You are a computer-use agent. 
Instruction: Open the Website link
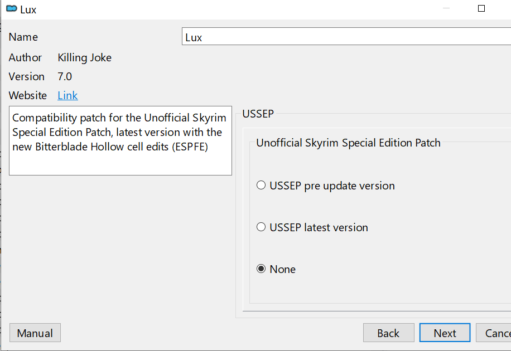(68, 95)
